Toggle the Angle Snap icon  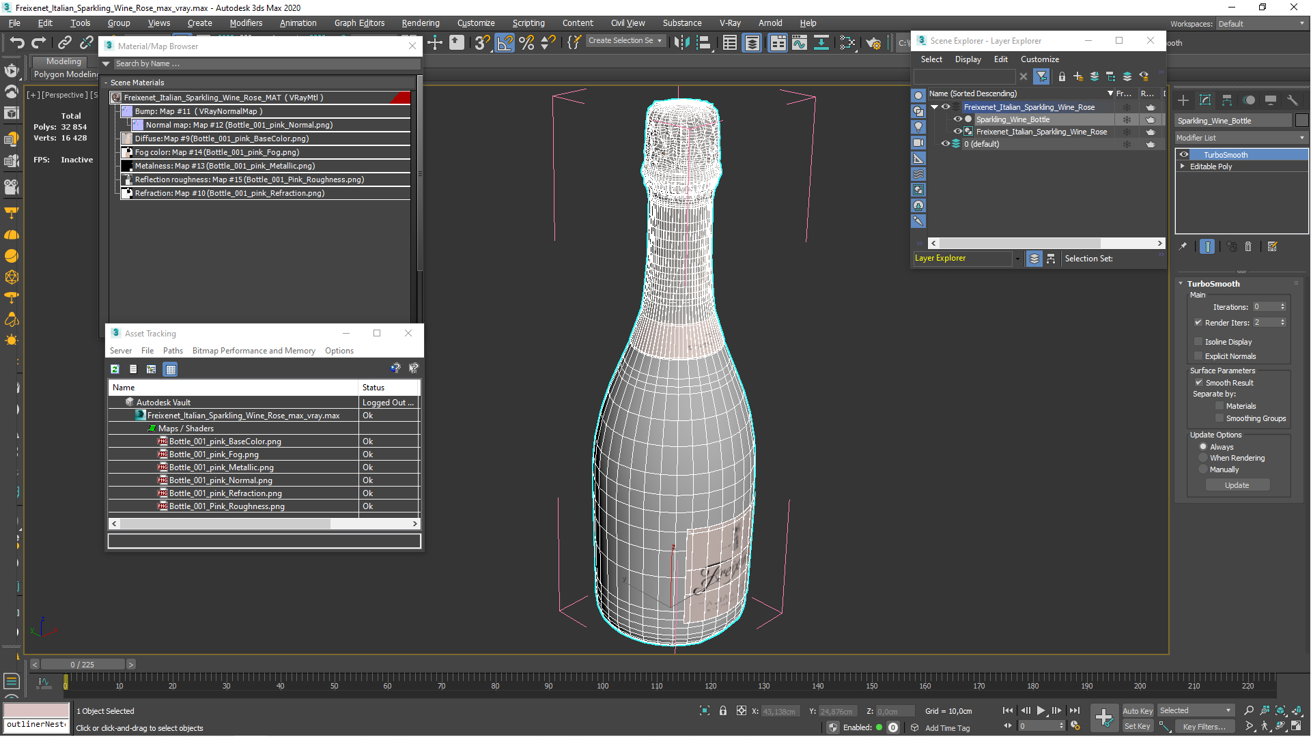(505, 43)
